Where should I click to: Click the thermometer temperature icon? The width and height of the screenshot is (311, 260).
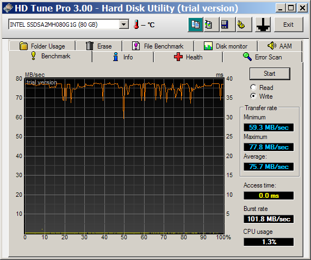[136, 25]
